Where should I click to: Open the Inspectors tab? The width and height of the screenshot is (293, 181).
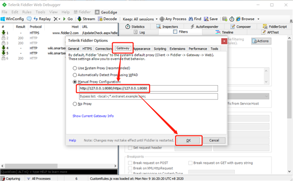[x=167, y=27]
